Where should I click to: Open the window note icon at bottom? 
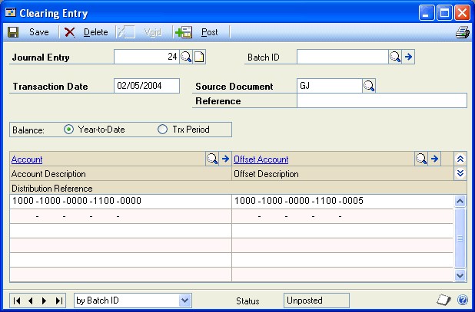click(x=443, y=300)
